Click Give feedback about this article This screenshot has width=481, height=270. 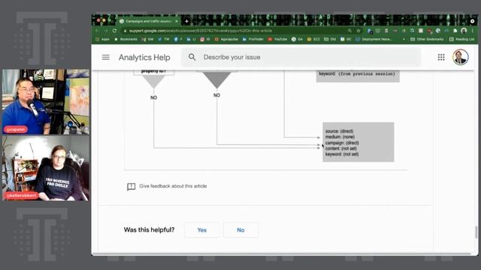click(173, 186)
